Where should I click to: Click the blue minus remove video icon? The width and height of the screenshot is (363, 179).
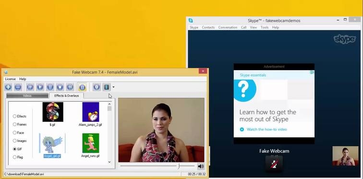(x=18, y=87)
